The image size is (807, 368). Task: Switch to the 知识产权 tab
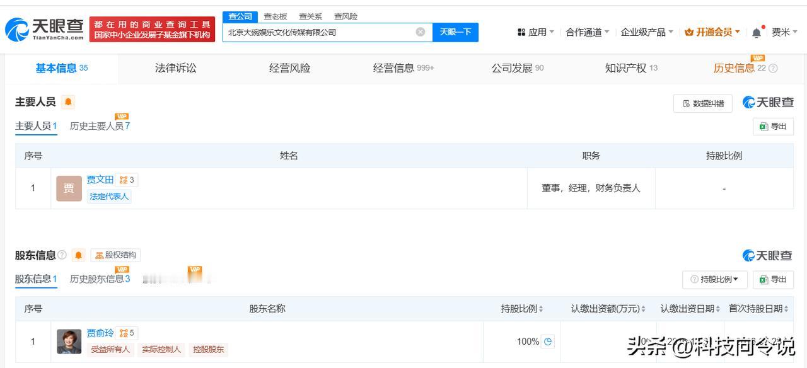[x=631, y=68]
